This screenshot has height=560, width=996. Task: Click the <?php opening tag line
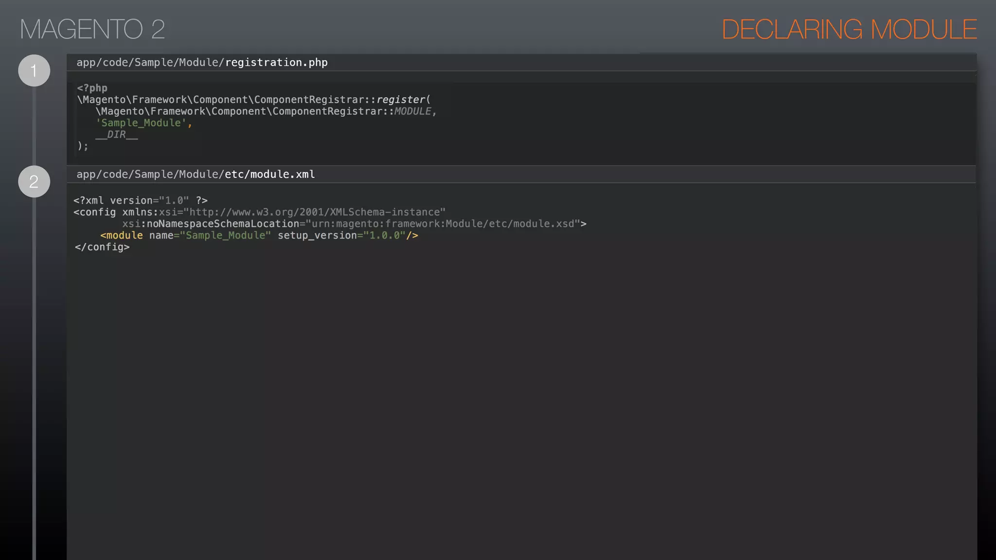[92, 88]
